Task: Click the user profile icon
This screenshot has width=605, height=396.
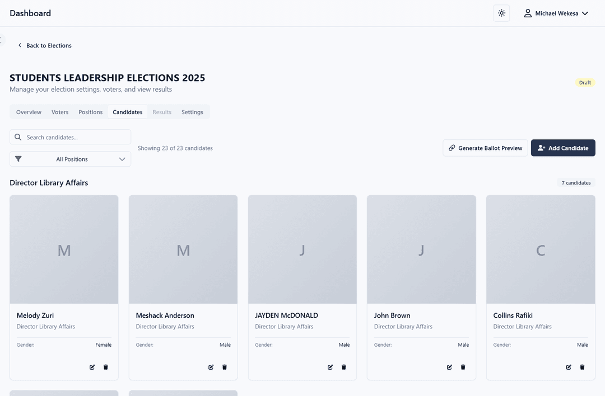Action: [x=528, y=13]
